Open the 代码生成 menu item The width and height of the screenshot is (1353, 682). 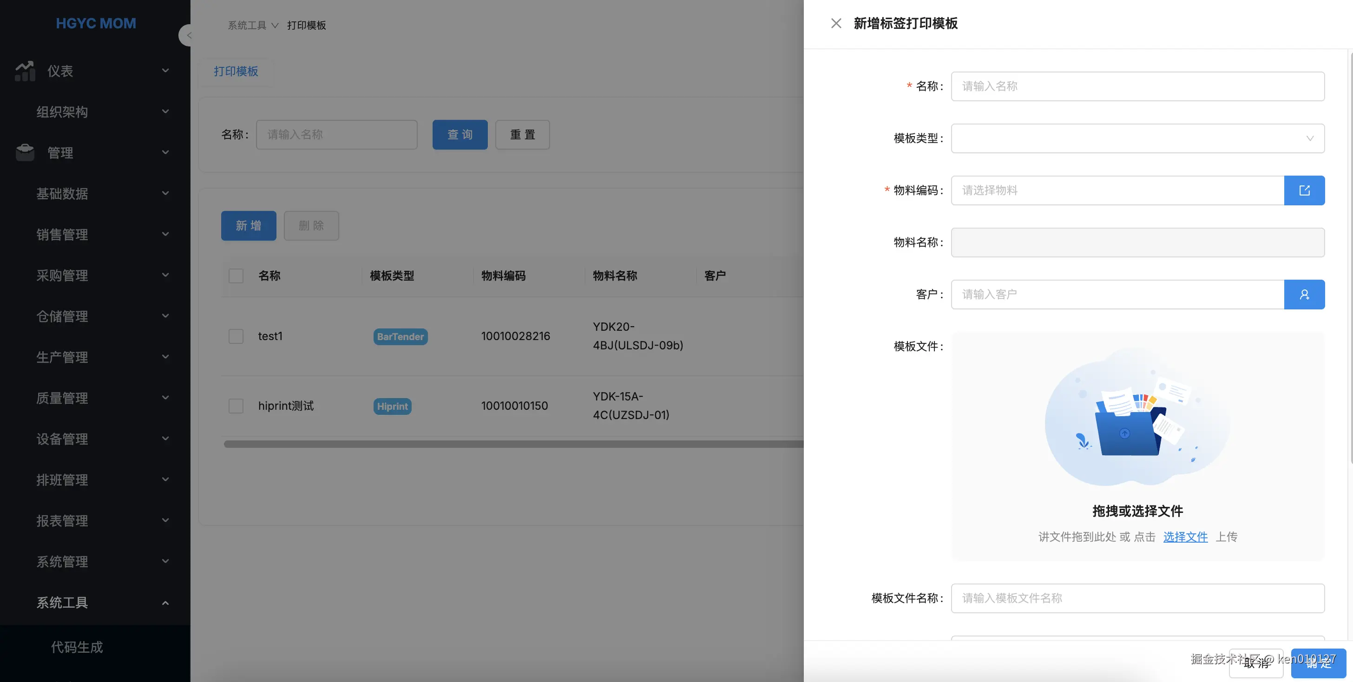click(77, 647)
